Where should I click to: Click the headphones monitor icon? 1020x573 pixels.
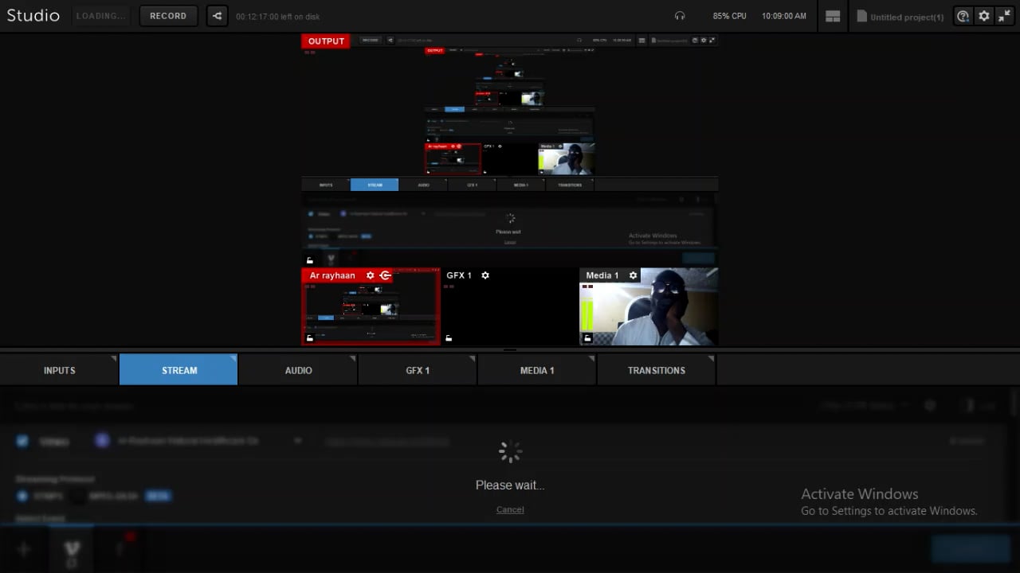[680, 16]
